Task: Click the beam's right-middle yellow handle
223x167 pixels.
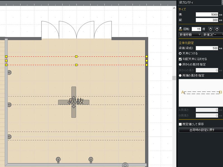Action: (x=147, y=61)
